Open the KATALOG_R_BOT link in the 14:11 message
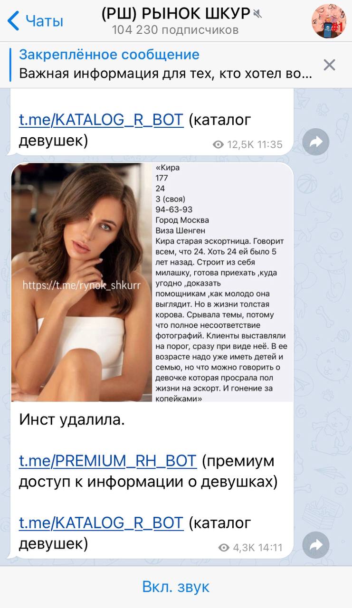 (101, 522)
